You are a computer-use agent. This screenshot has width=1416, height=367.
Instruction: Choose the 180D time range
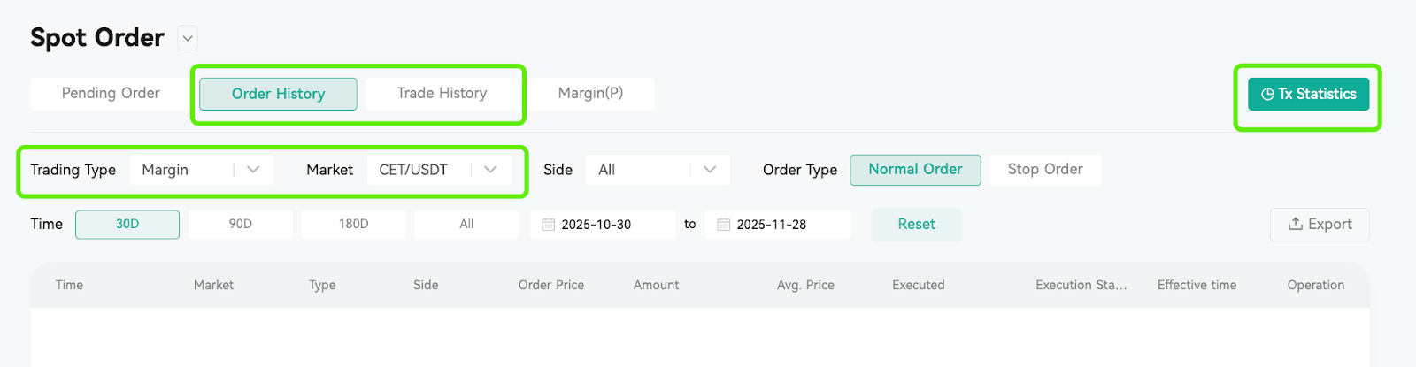[x=354, y=225]
